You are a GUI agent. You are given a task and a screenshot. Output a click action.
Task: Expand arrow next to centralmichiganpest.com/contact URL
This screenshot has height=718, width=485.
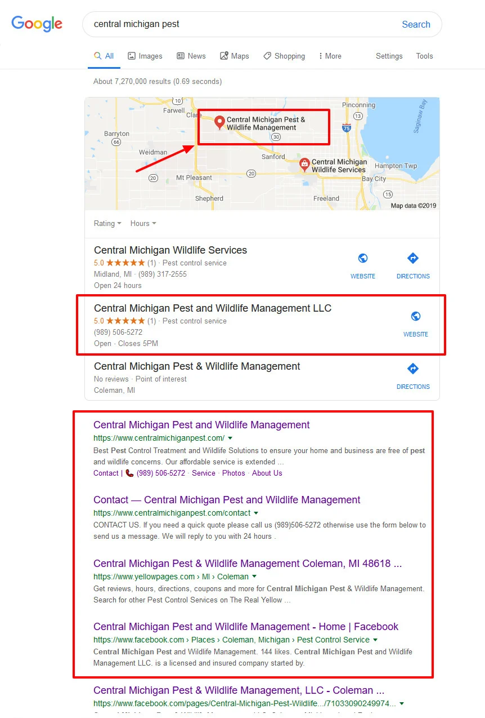(256, 513)
